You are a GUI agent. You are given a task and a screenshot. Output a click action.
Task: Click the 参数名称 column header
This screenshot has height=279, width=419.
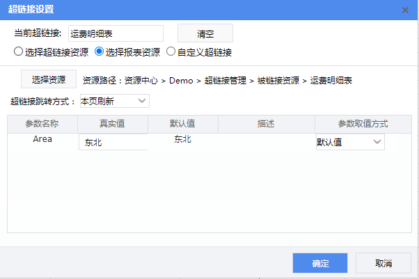coord(42,124)
